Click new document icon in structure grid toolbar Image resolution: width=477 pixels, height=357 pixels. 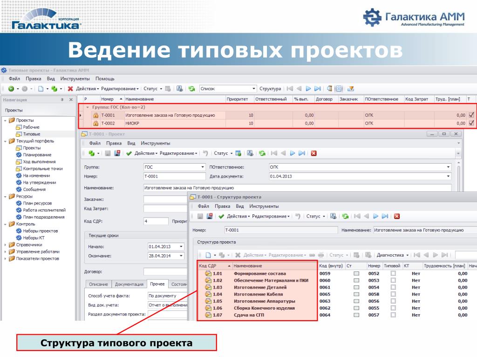pos(208,255)
